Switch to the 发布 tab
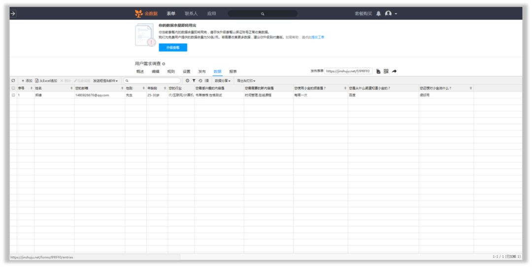The image size is (532, 267). coord(202,71)
